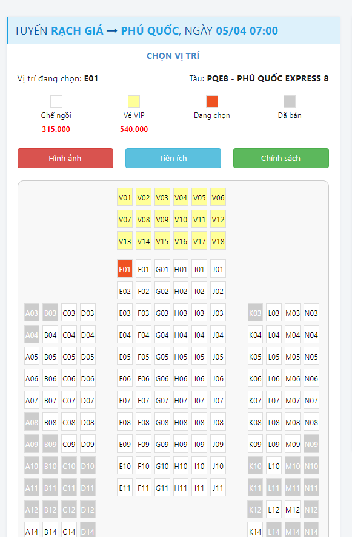
Task: Click the blue Tiện ích button
Action: click(x=173, y=158)
